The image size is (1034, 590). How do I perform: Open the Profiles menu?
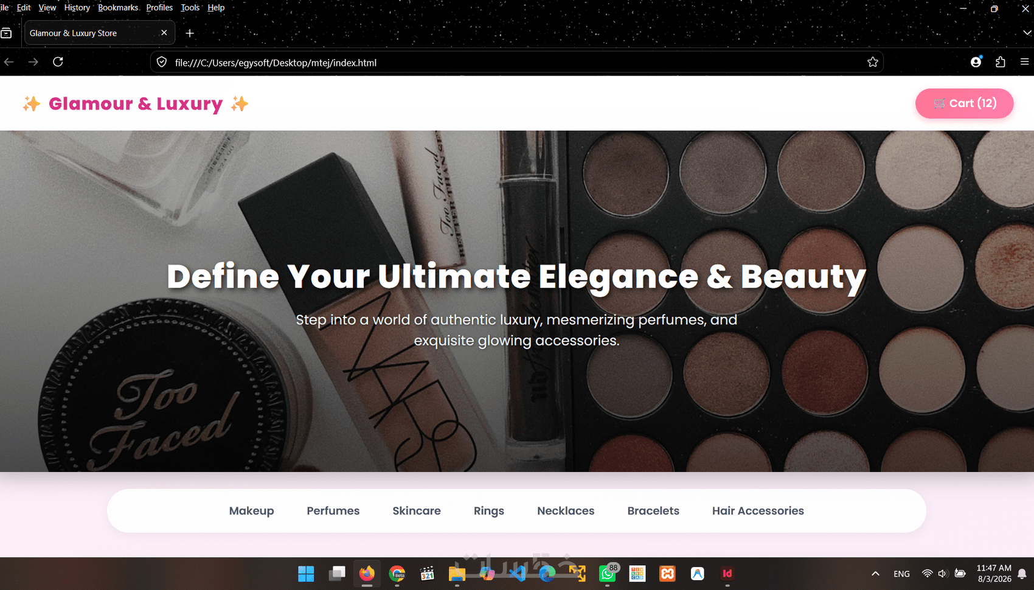pos(159,7)
